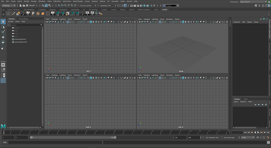
Task: Click the IPR render icon
Action: 138,6
